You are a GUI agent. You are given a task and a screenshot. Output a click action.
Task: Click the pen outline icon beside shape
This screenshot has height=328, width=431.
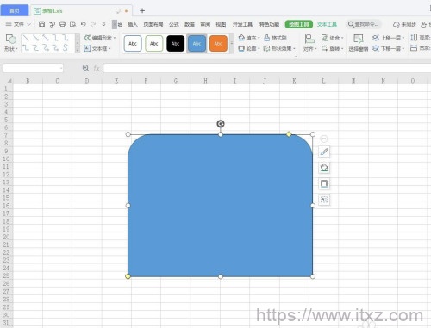pos(324,152)
